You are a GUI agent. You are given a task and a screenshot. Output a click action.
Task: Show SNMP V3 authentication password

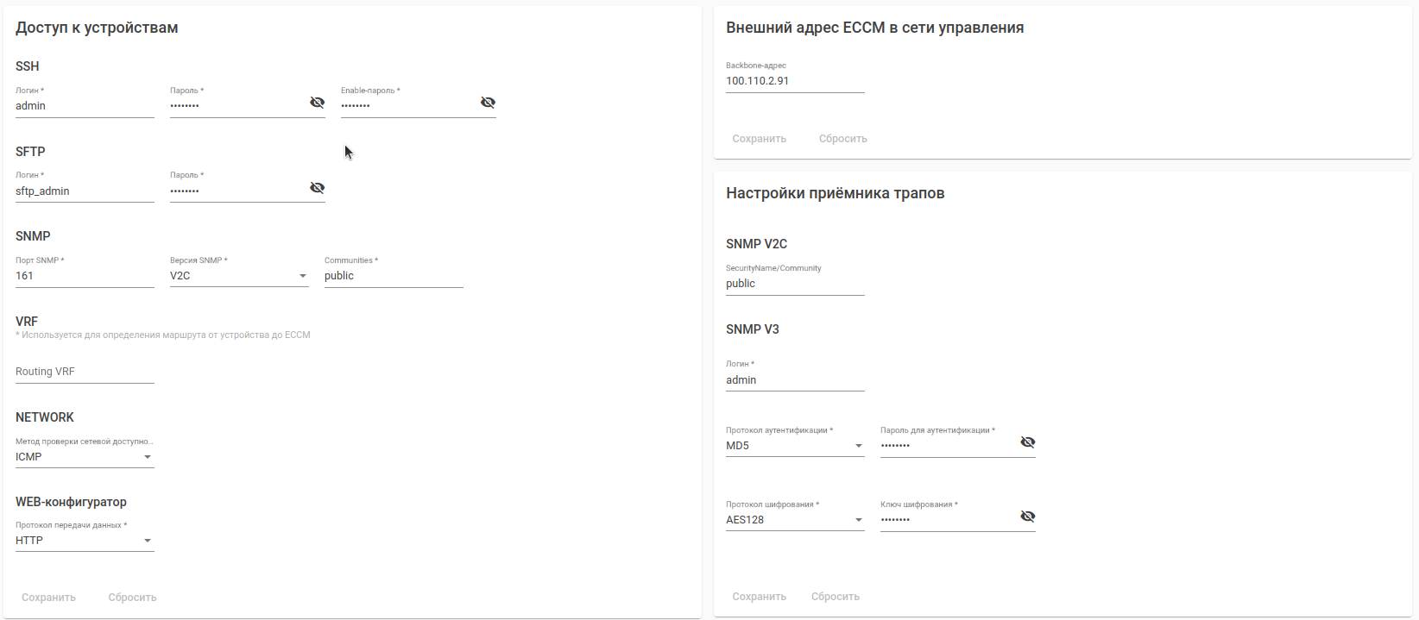tap(1027, 442)
